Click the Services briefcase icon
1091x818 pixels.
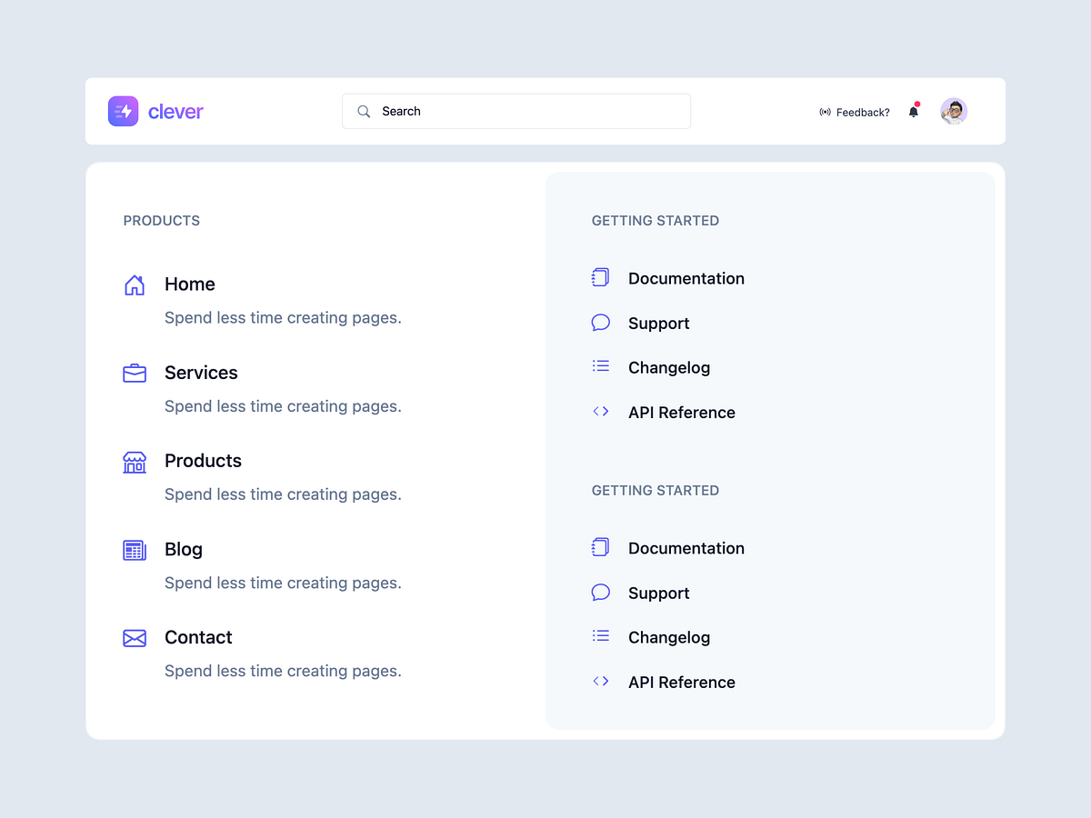(x=135, y=373)
